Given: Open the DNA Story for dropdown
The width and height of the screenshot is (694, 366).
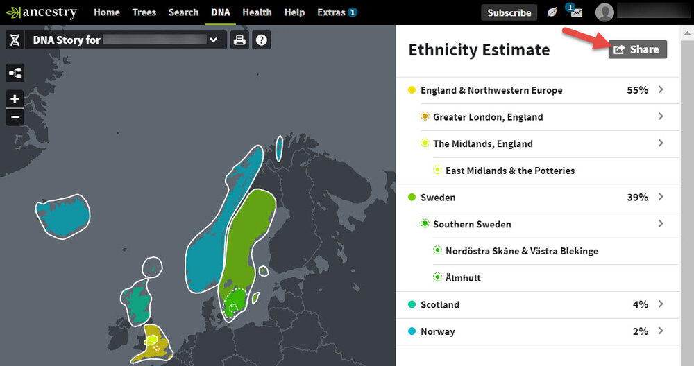Looking at the screenshot, I should click(x=126, y=40).
